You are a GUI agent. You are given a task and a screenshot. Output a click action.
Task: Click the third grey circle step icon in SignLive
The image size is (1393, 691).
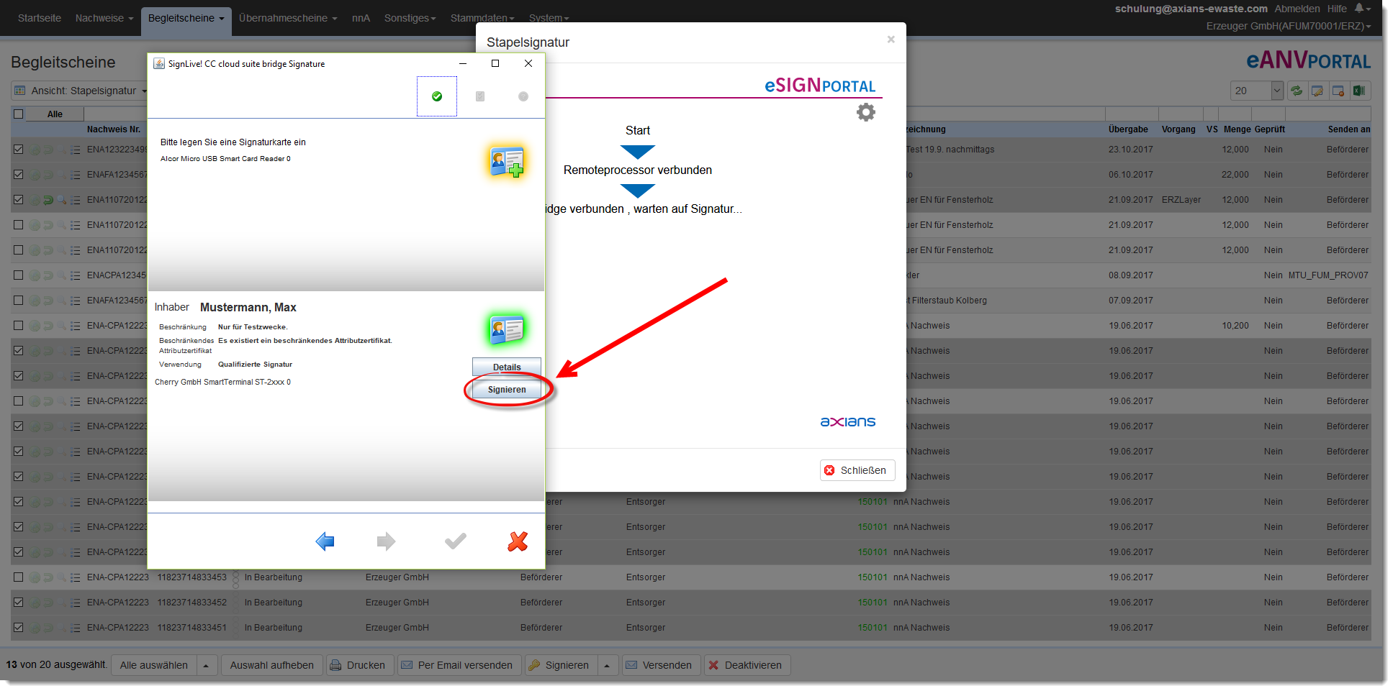tap(523, 96)
